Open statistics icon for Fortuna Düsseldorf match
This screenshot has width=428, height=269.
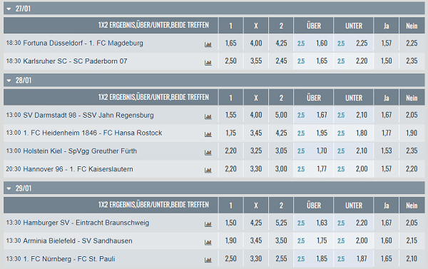tap(208, 44)
